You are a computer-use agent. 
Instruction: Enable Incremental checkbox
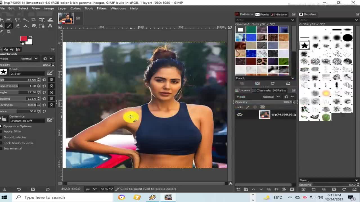pyautogui.click(x=1, y=148)
